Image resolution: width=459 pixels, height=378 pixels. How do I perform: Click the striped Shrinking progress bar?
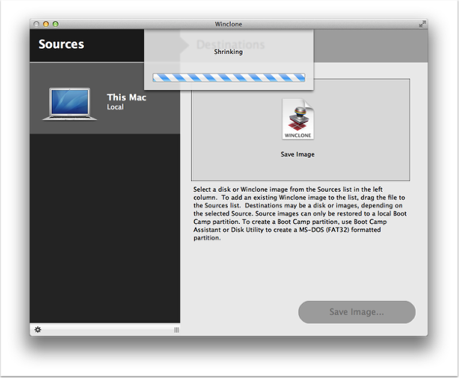229,78
